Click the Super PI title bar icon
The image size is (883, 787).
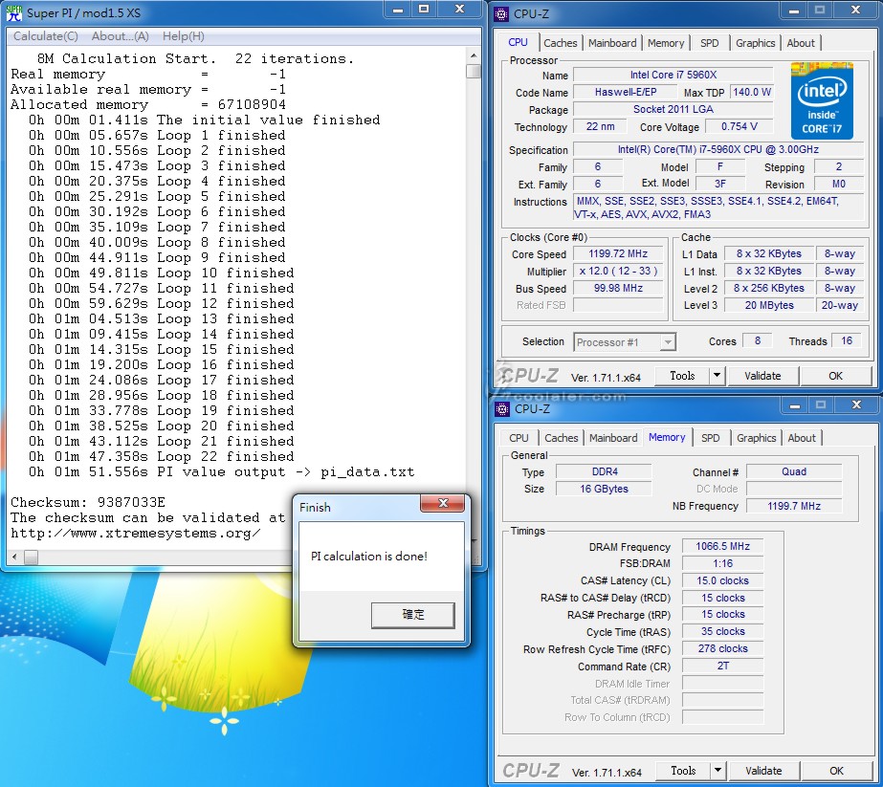(x=14, y=12)
